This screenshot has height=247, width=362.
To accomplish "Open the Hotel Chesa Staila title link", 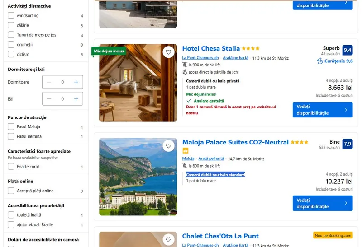I will tap(211, 49).
